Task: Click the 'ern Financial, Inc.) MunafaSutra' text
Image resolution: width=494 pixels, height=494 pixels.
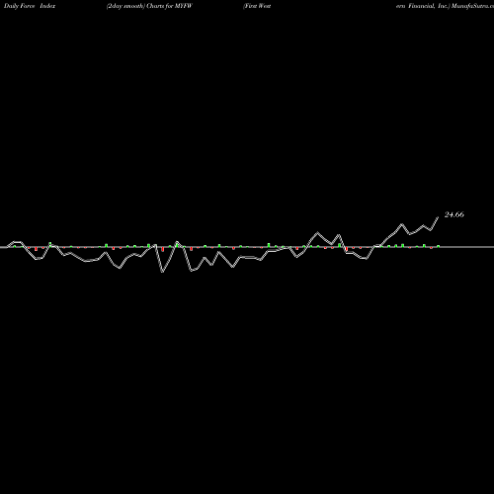Action: (x=445, y=6)
